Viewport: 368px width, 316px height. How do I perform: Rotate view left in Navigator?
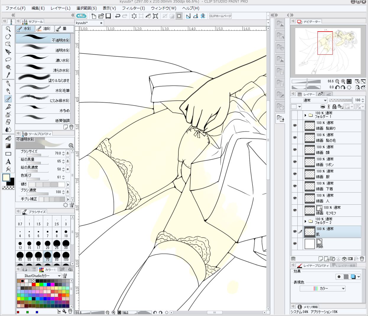pos(337,87)
